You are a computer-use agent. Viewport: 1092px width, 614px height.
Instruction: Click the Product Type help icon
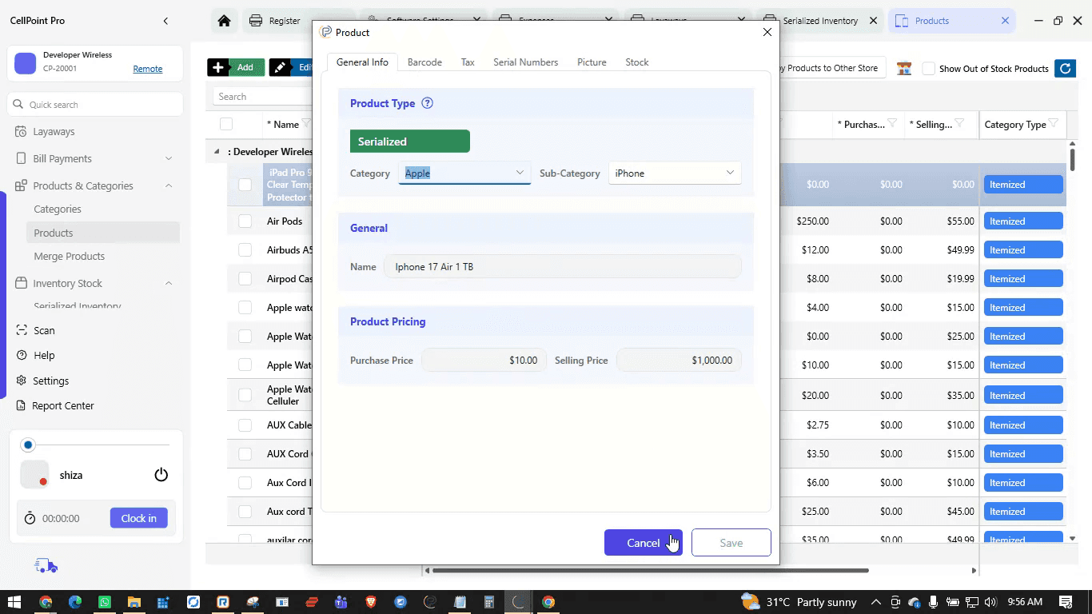click(427, 103)
